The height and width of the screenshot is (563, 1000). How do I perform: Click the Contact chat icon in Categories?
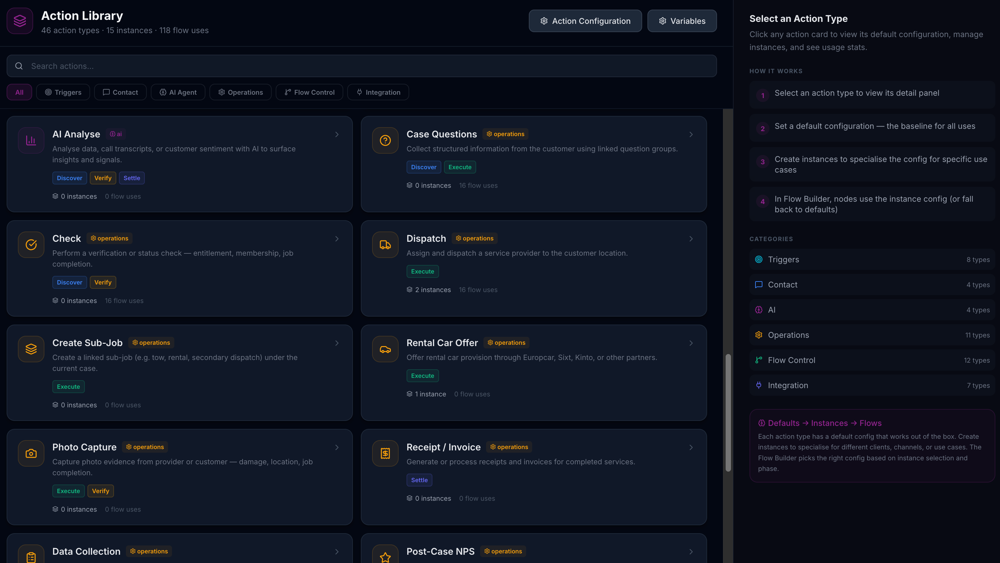click(758, 285)
